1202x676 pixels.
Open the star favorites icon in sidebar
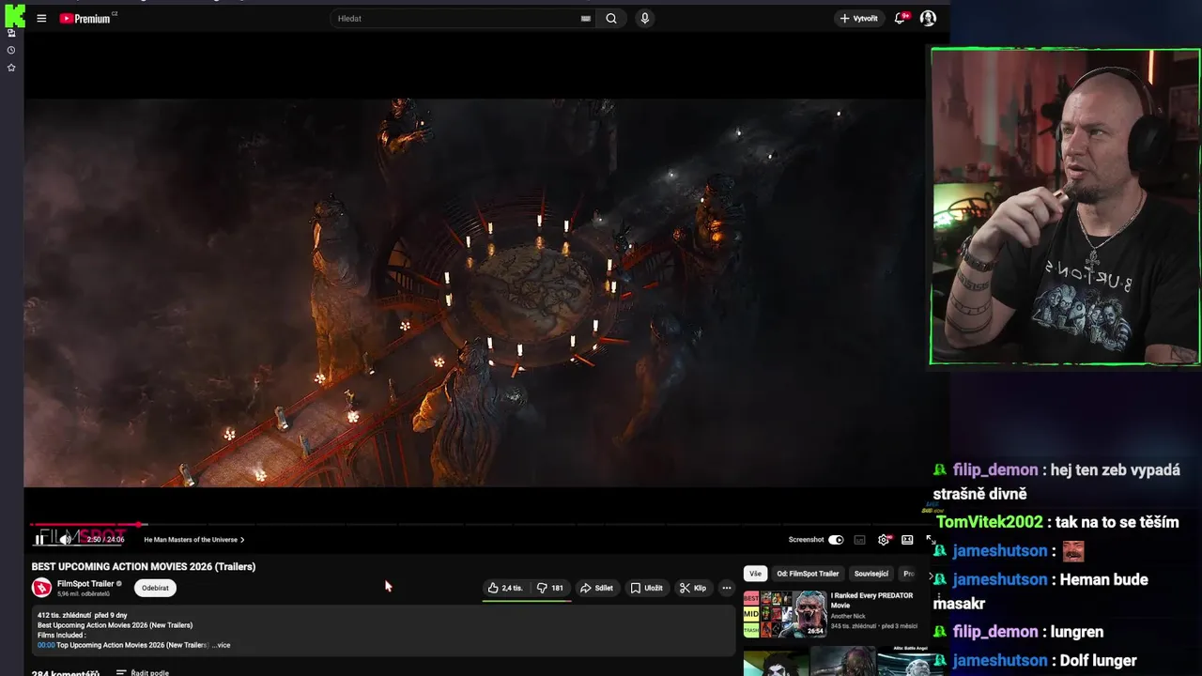tap(11, 68)
